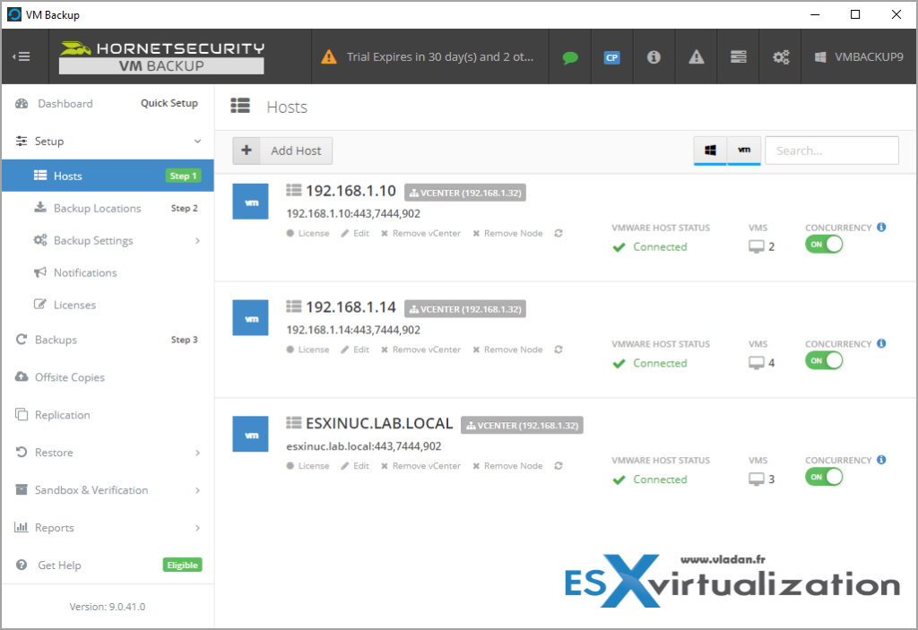Screen dimensions: 918x630
Task: Select the VMware hosts filter tab
Action: (745, 151)
